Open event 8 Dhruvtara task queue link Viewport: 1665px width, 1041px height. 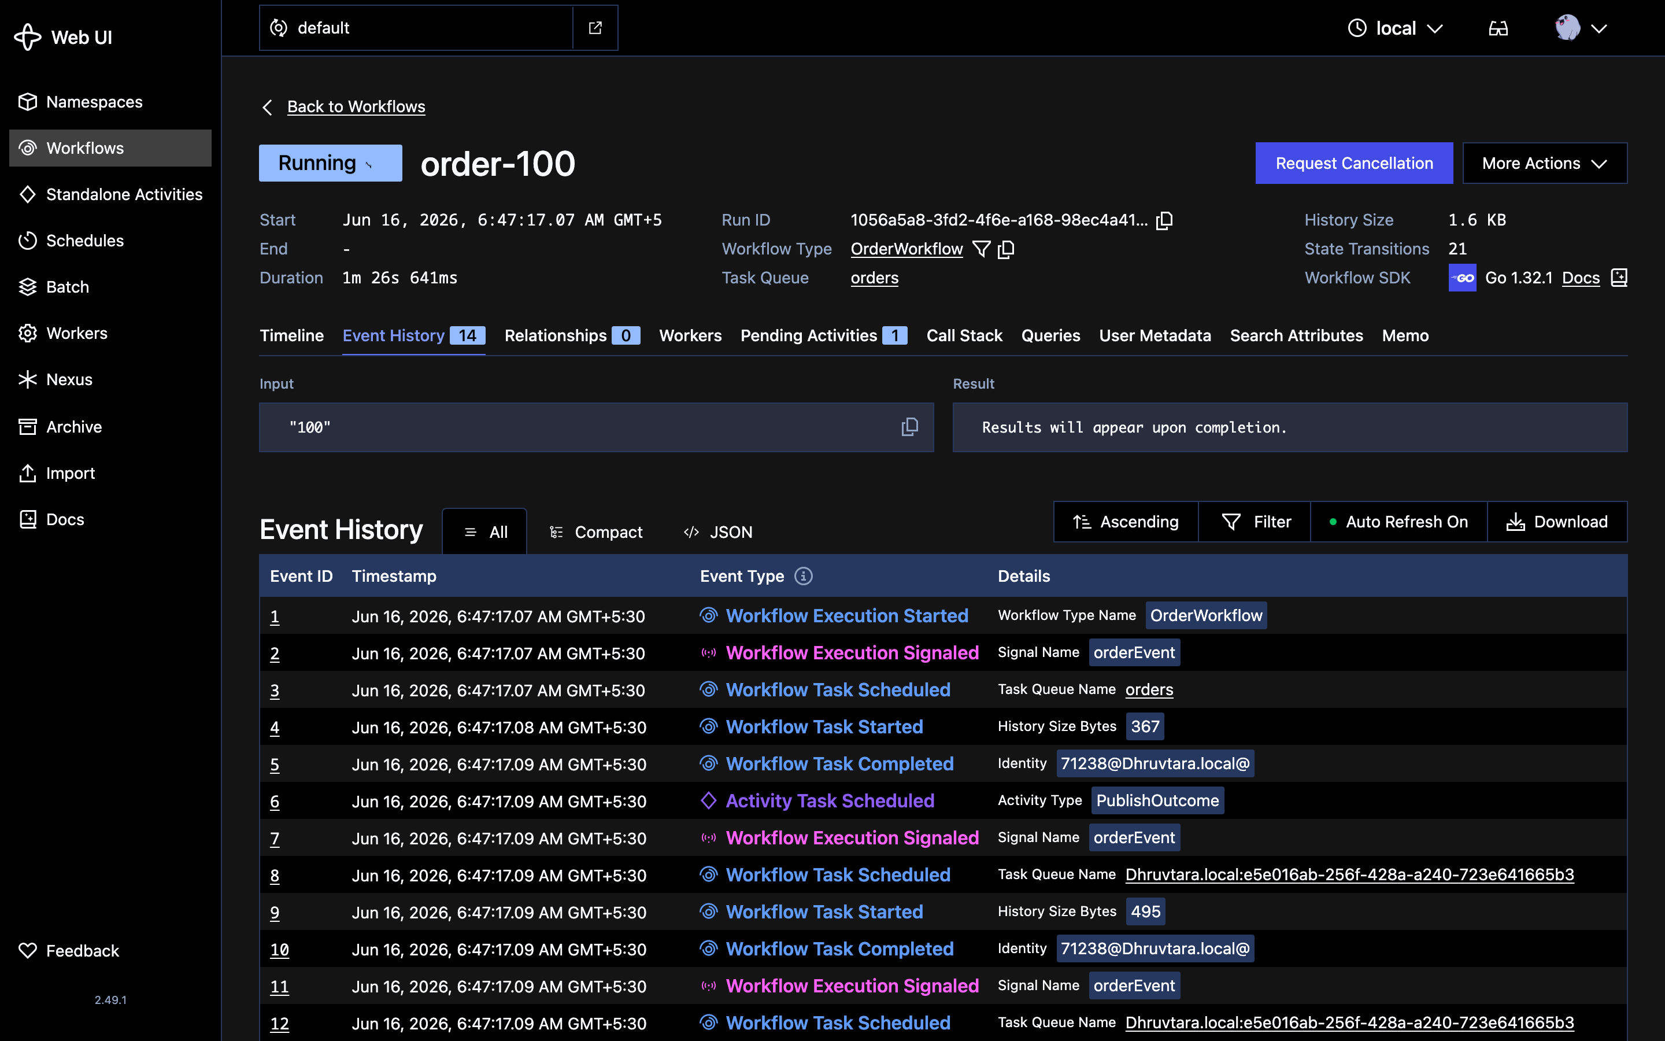pyautogui.click(x=1349, y=874)
